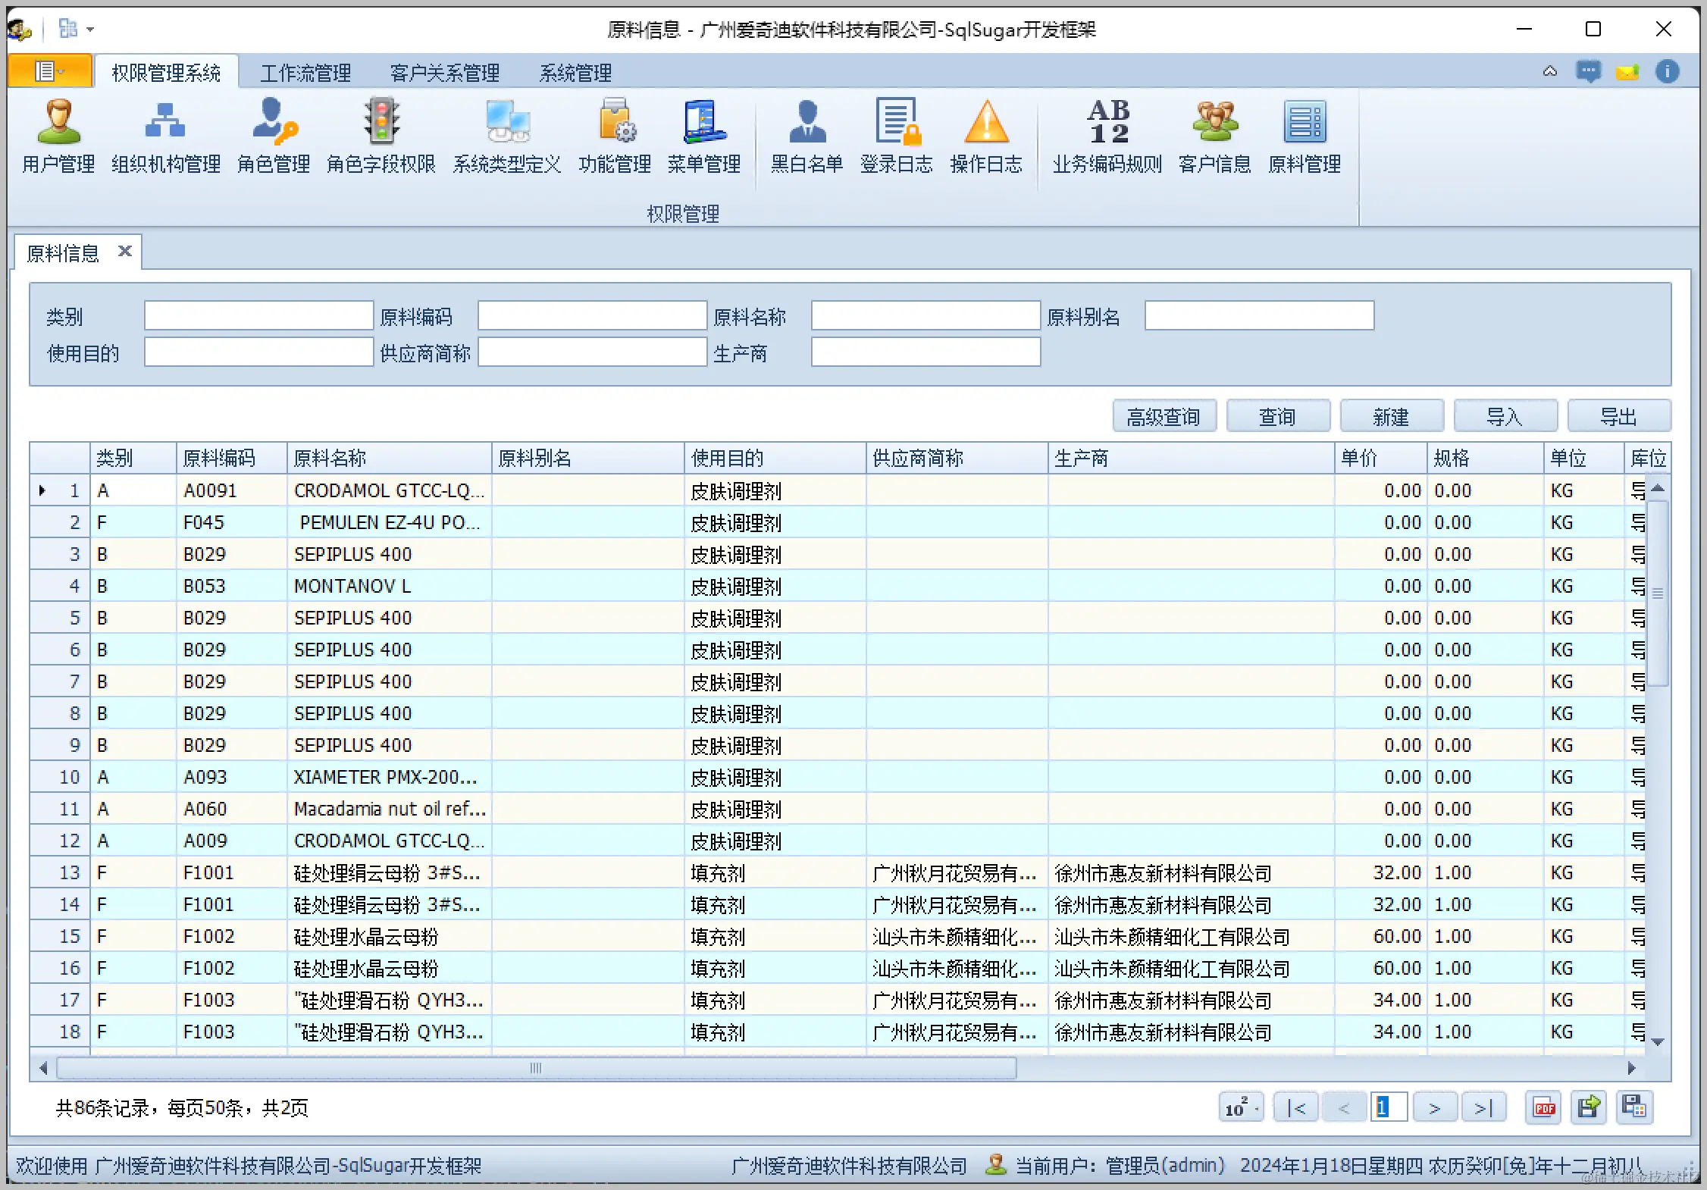Close the 原料信息 document tab
Viewport: 1707px width, 1190px height.
pyautogui.click(x=125, y=251)
